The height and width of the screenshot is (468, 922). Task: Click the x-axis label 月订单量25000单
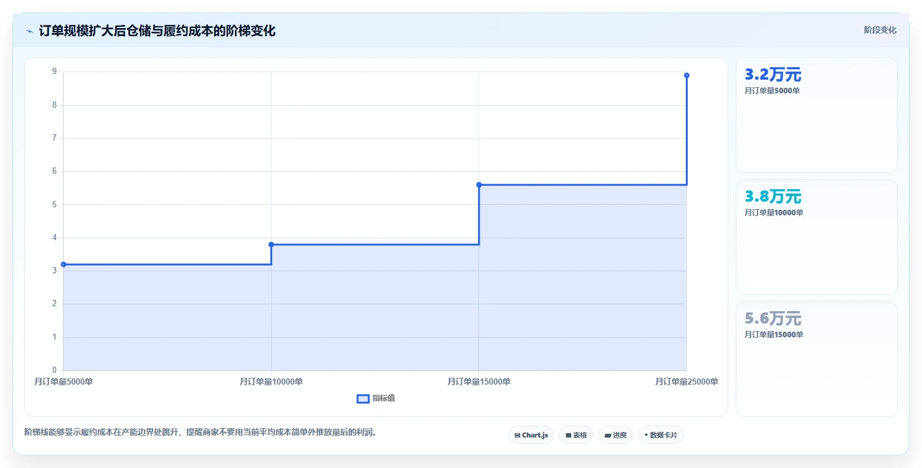coord(687,381)
